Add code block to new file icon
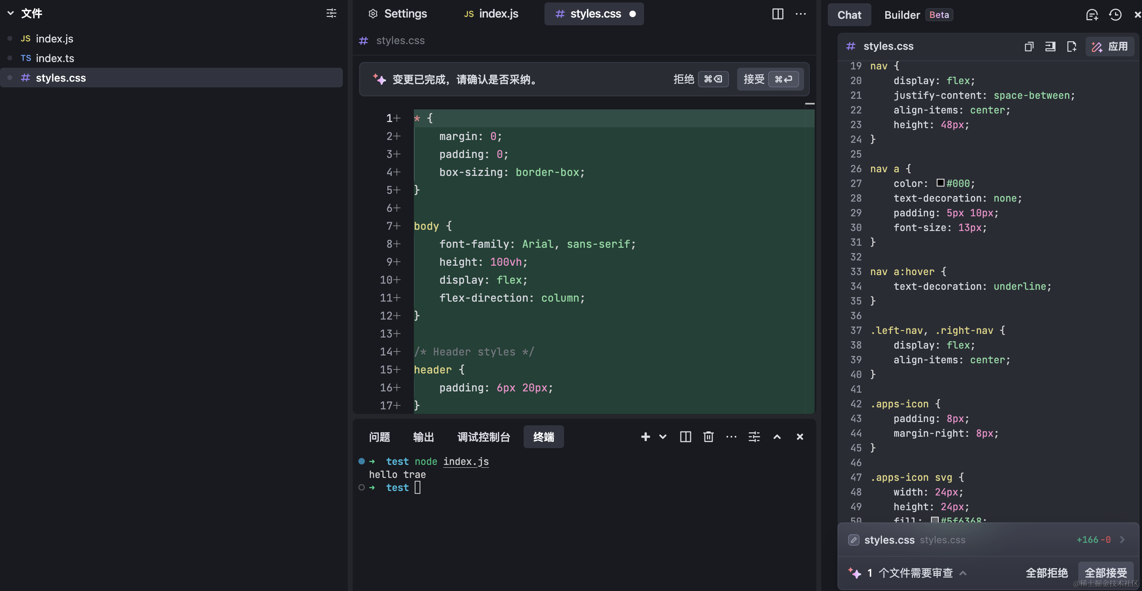 click(x=1071, y=47)
